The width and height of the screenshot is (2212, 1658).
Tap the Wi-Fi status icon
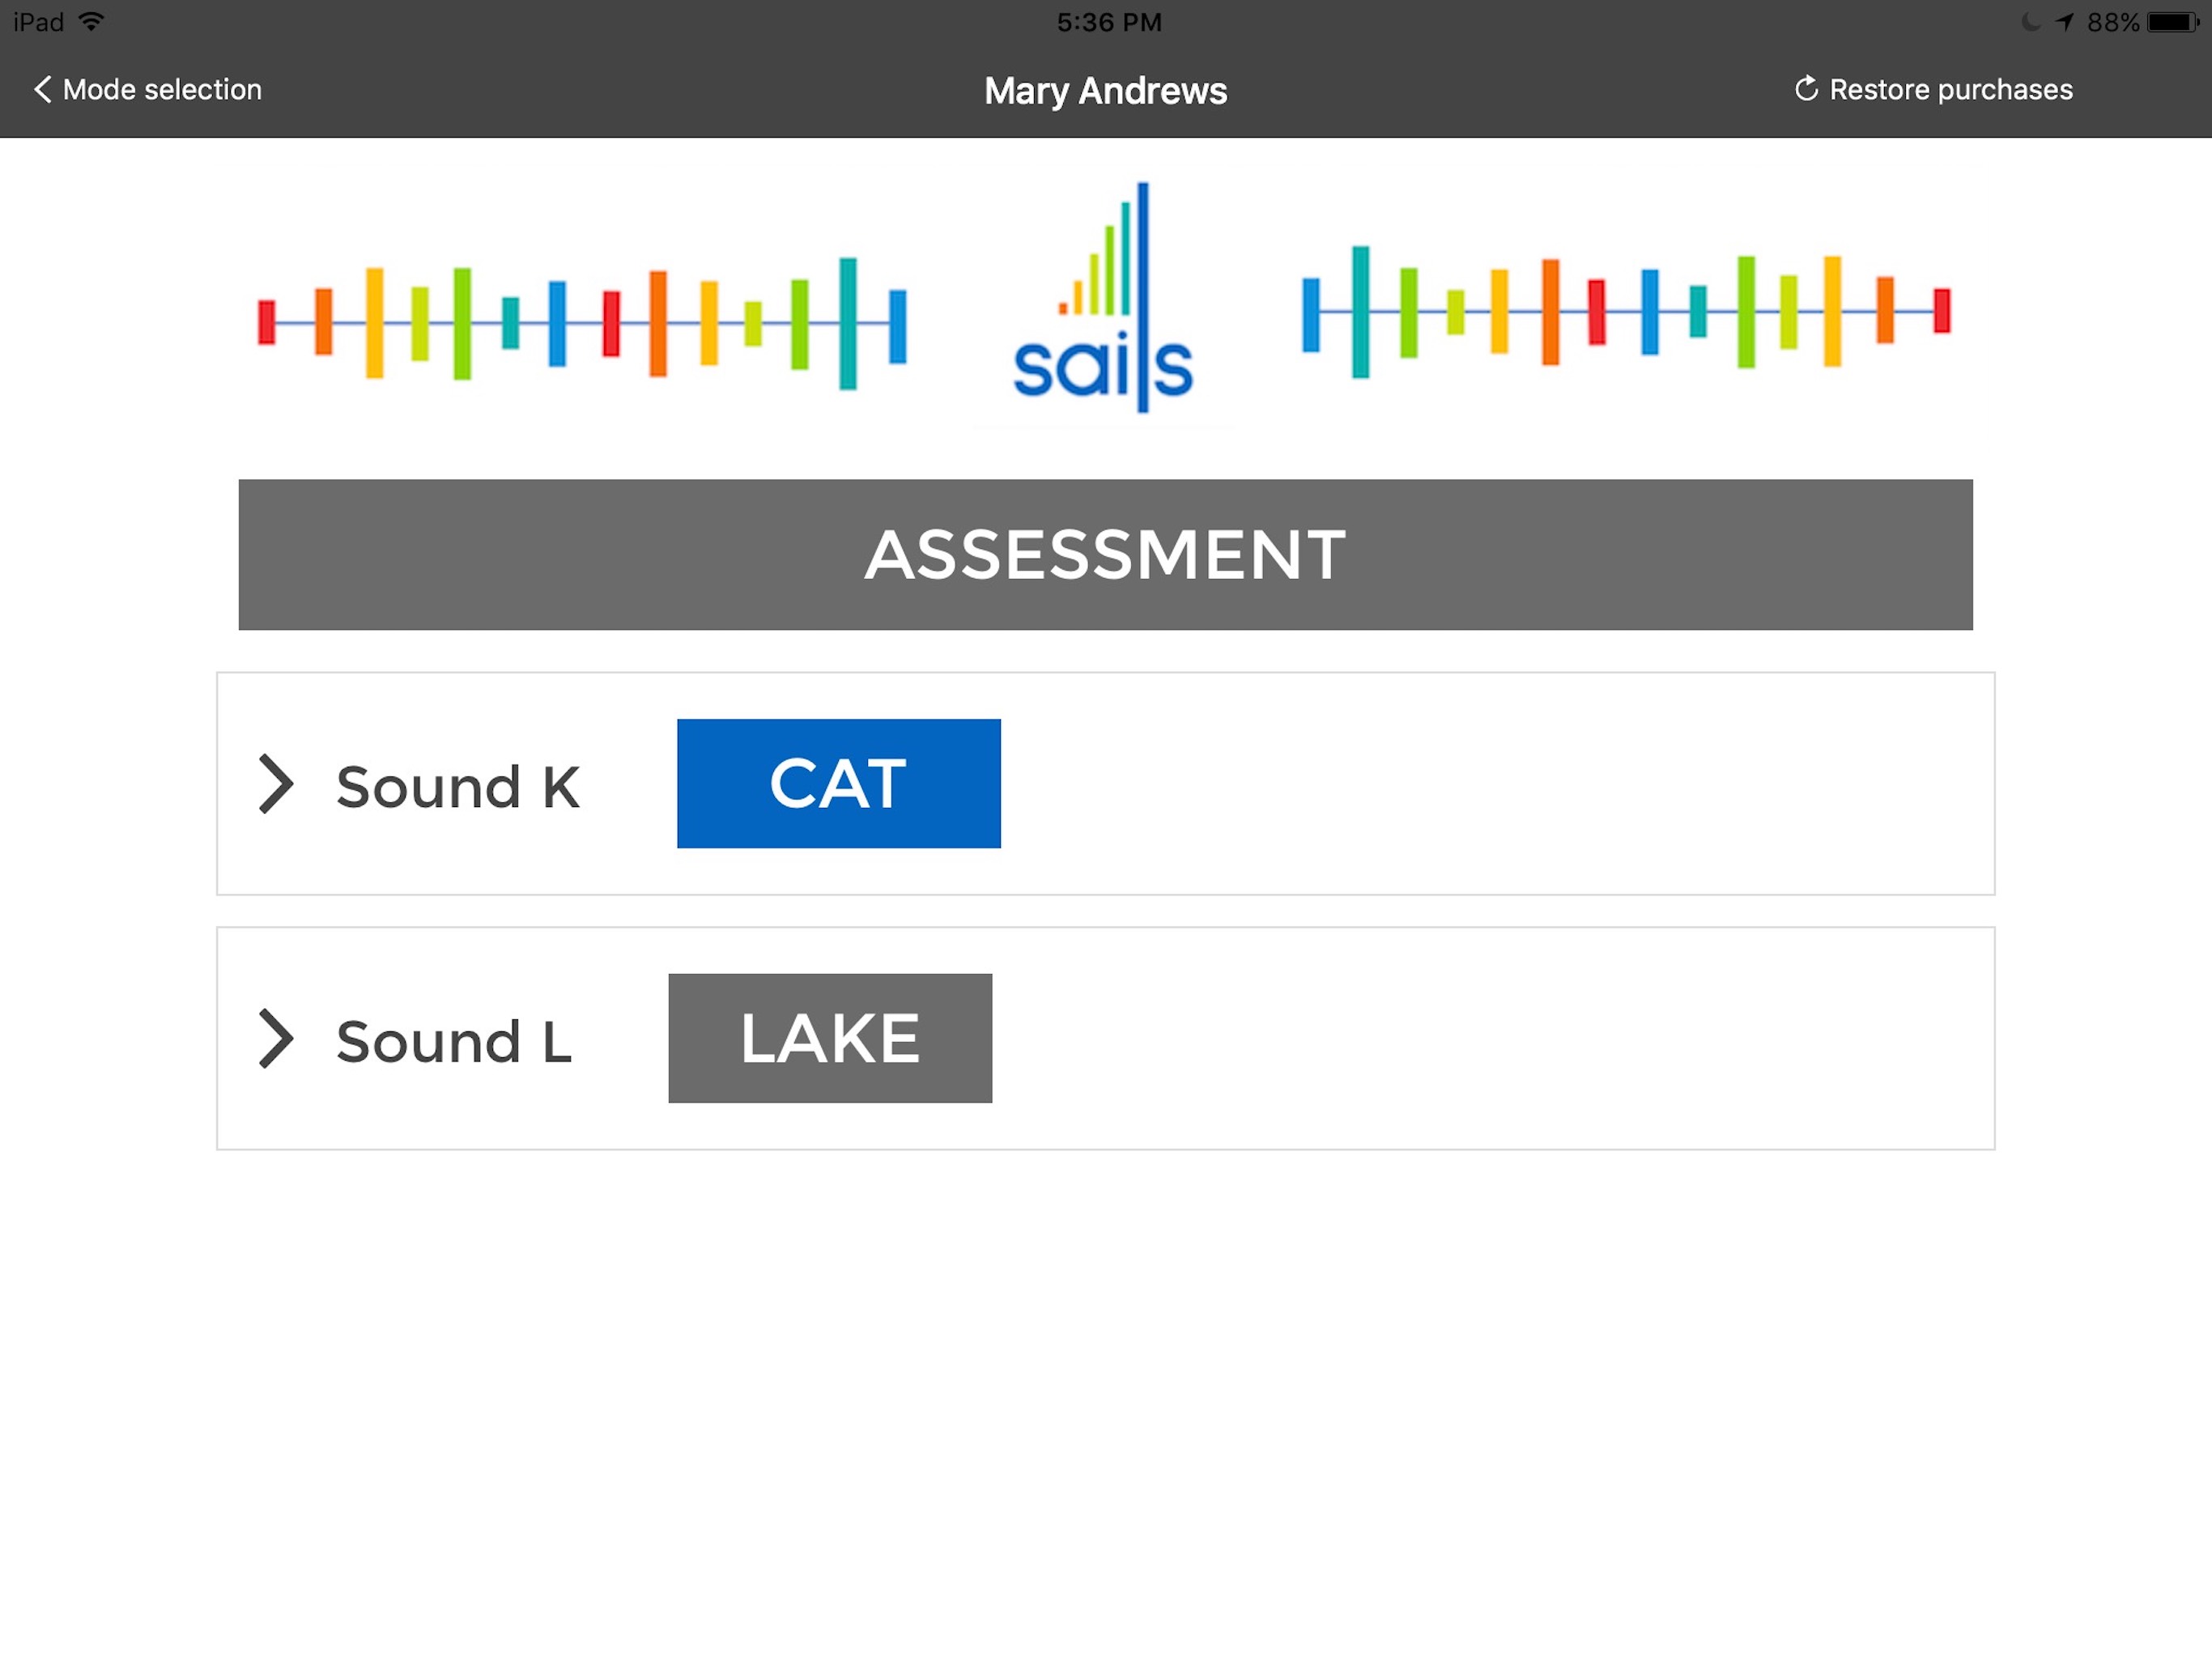pyautogui.click(x=91, y=21)
